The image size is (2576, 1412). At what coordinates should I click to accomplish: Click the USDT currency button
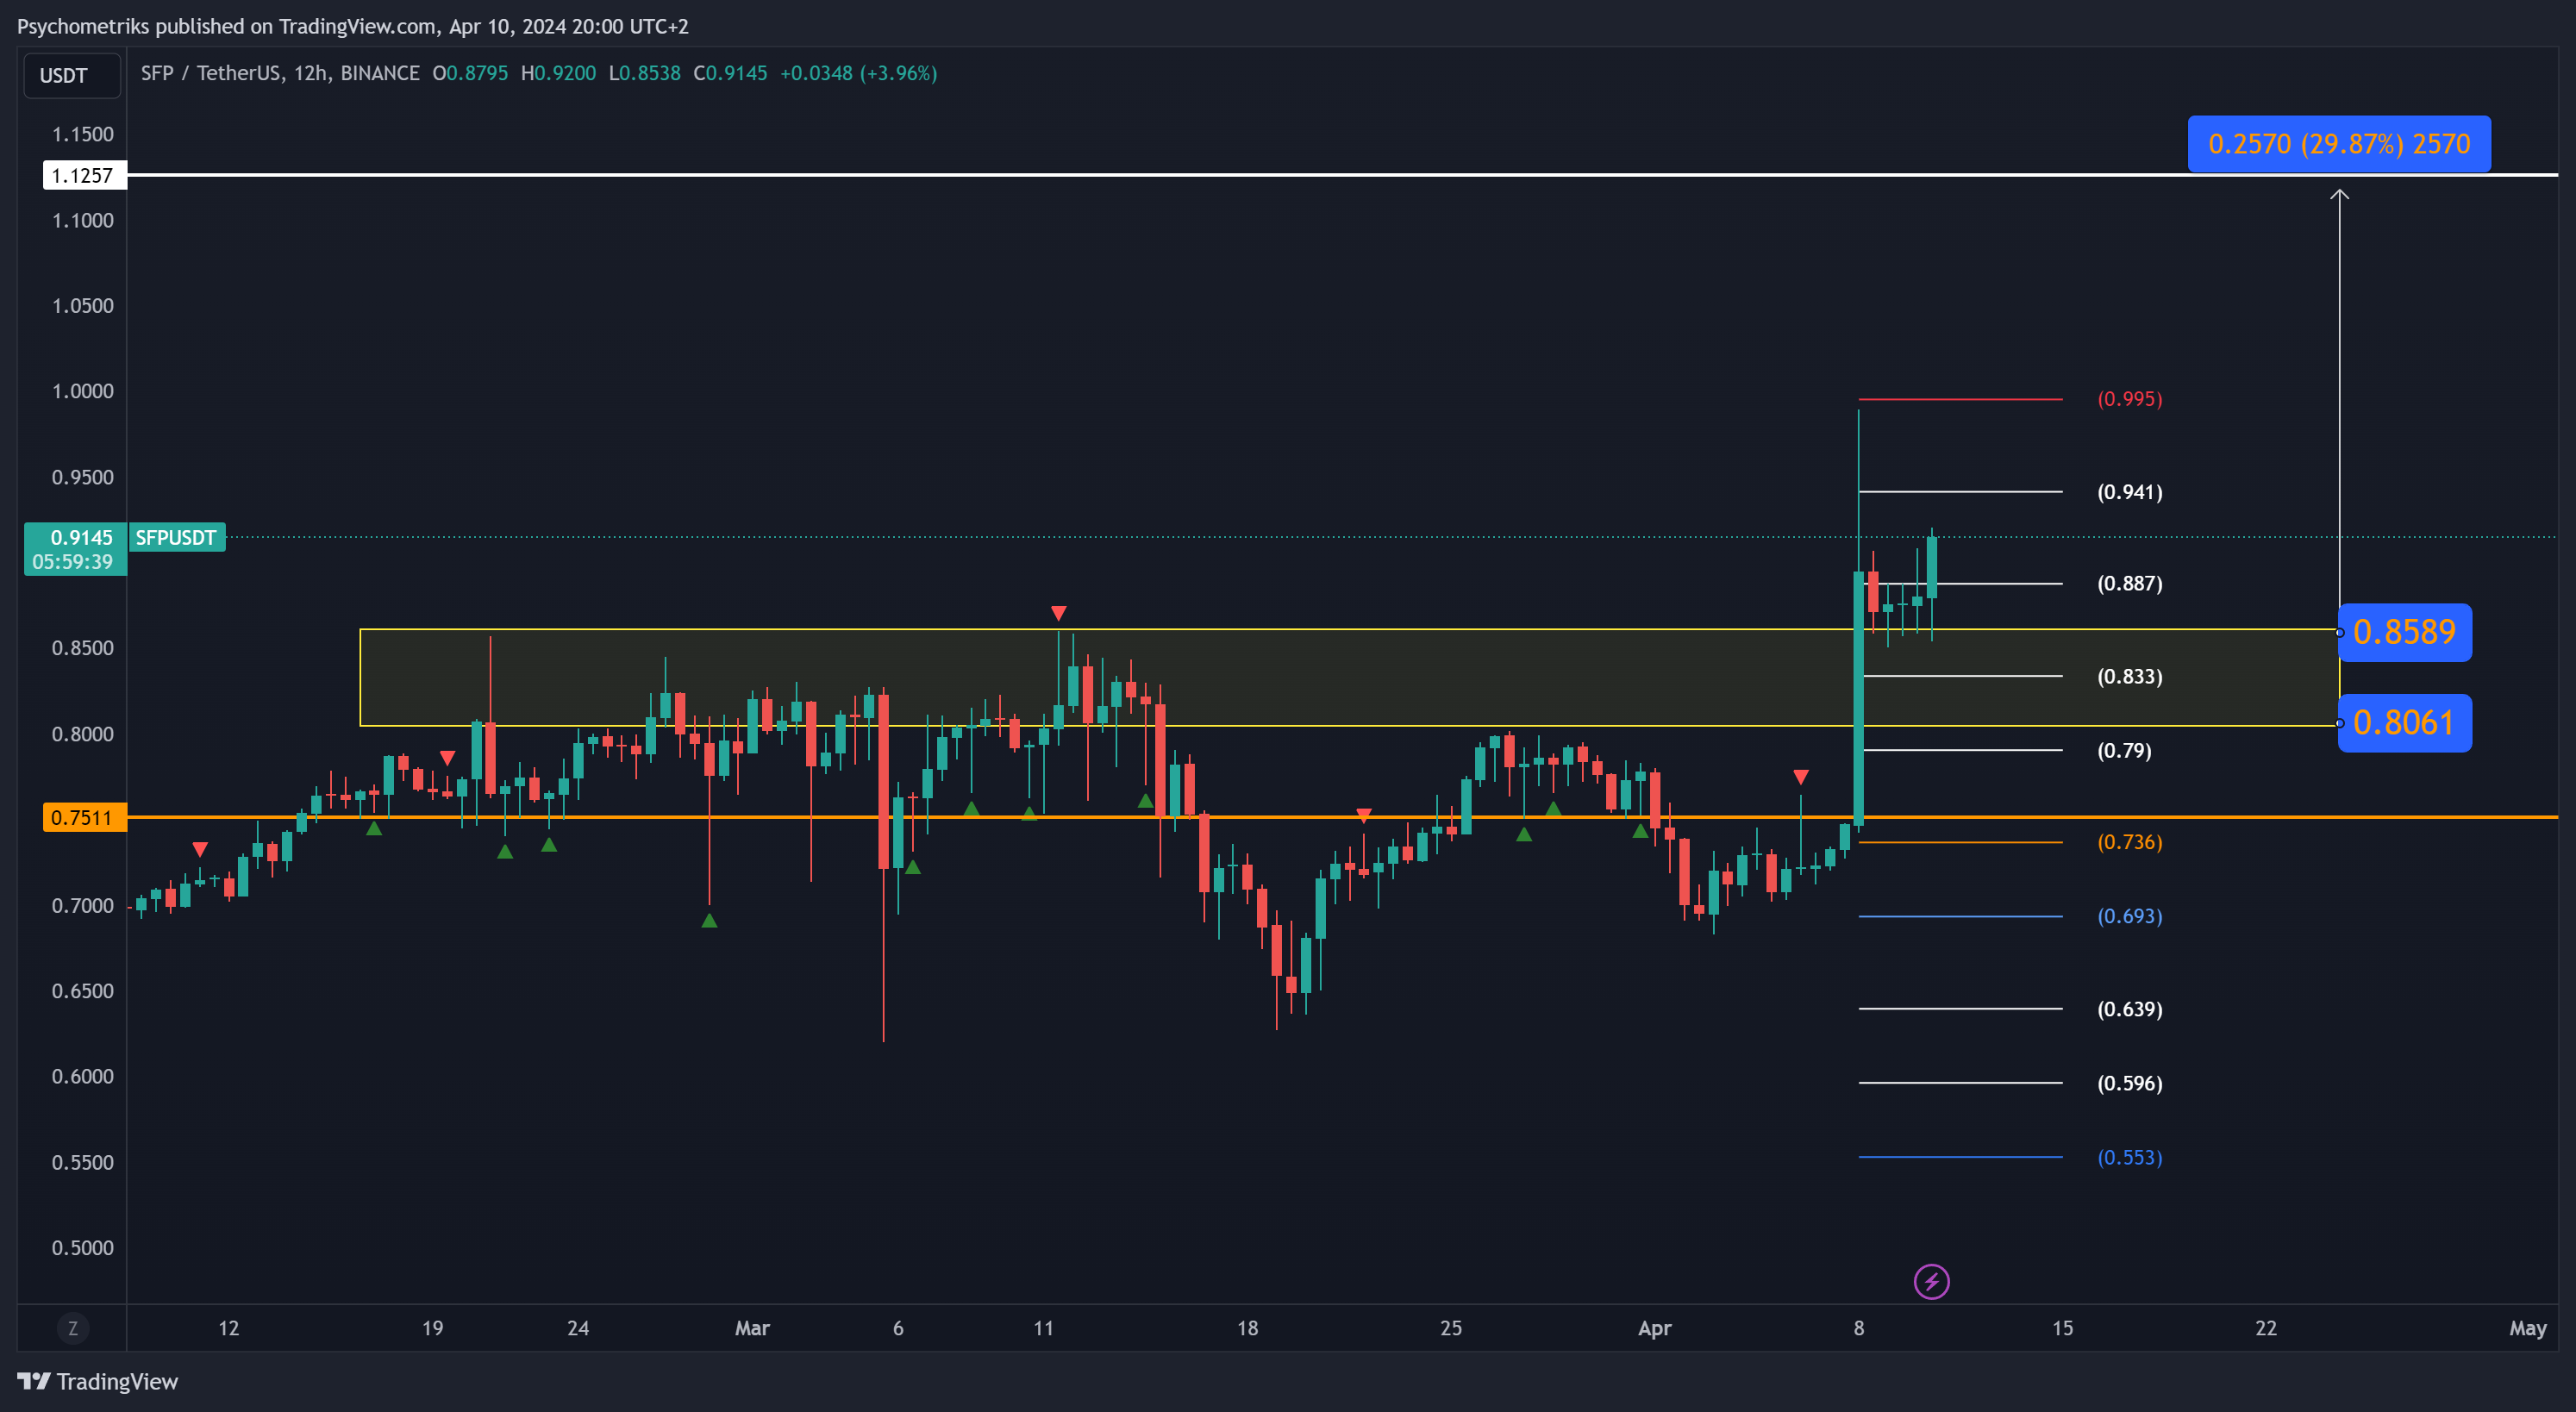[72, 75]
